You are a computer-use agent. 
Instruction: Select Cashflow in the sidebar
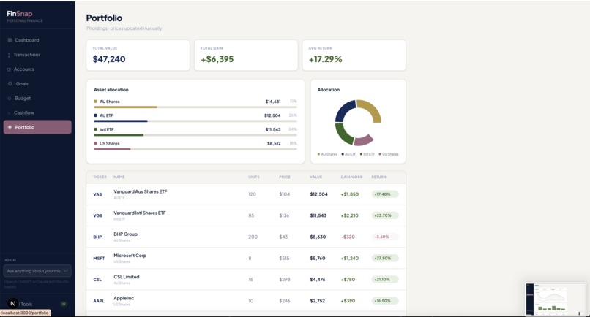point(37,112)
